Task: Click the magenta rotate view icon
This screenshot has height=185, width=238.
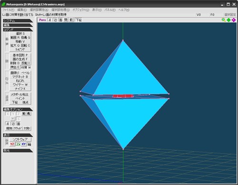Action: coord(234,20)
